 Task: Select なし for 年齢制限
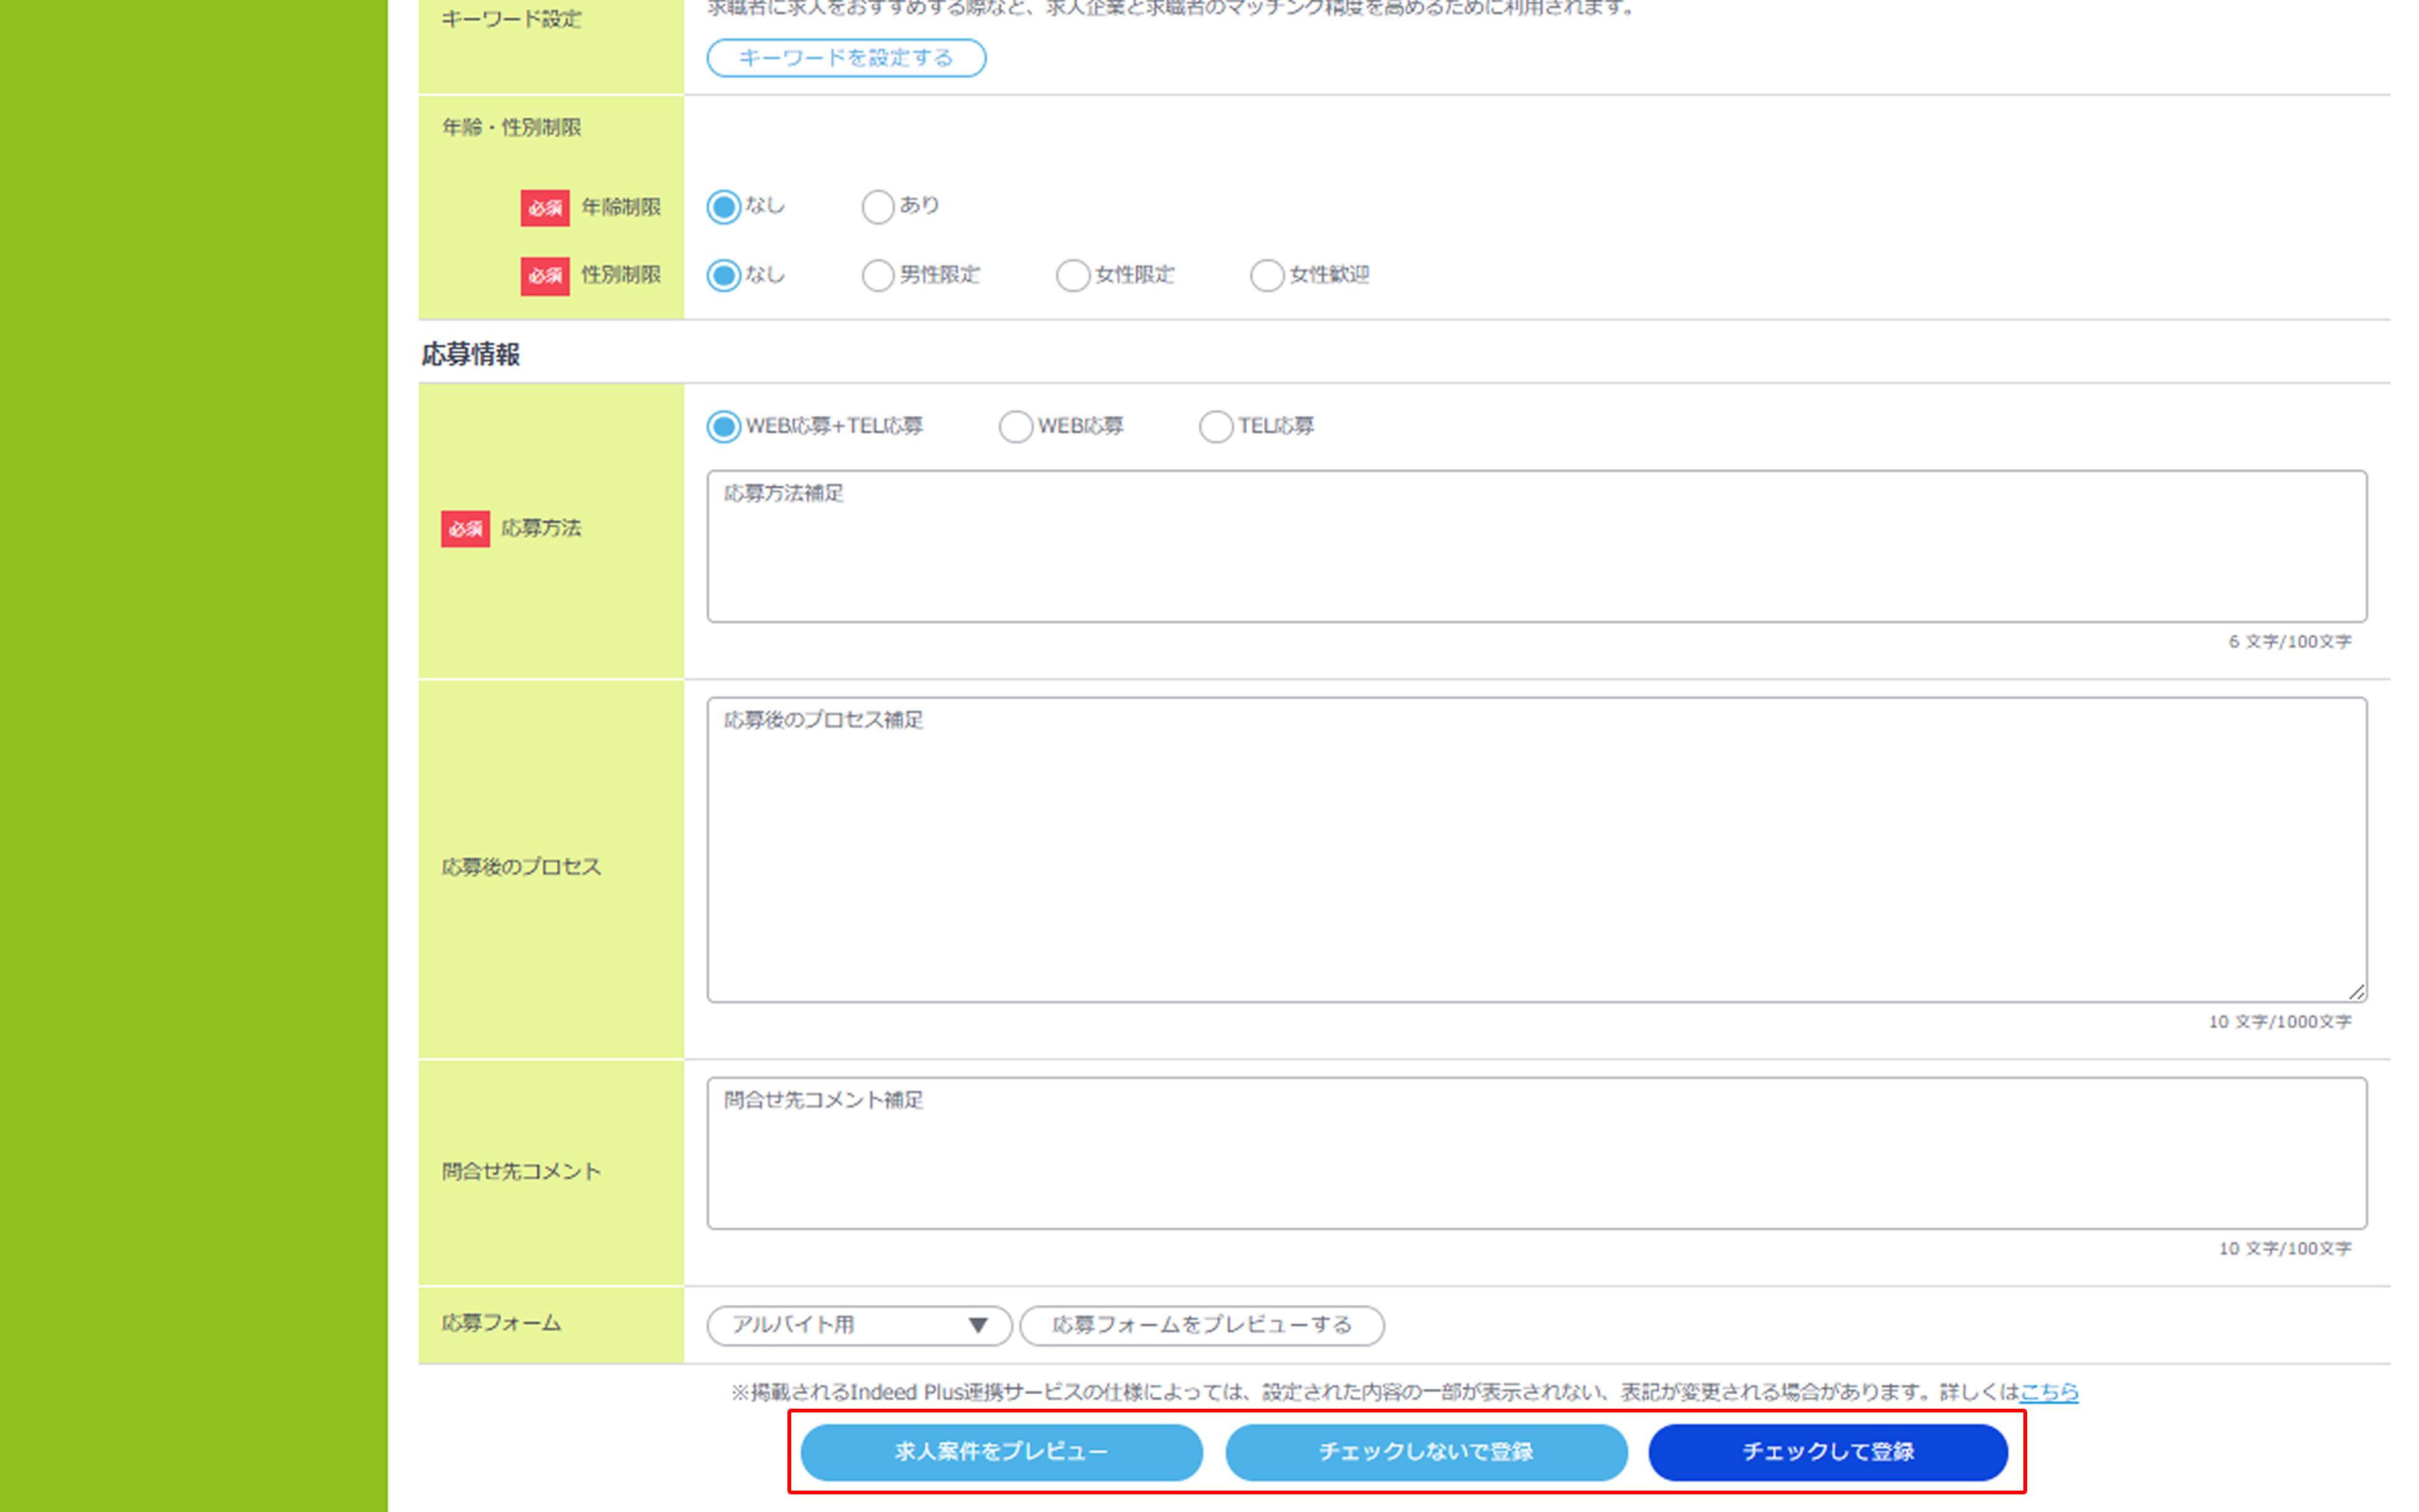(x=724, y=207)
